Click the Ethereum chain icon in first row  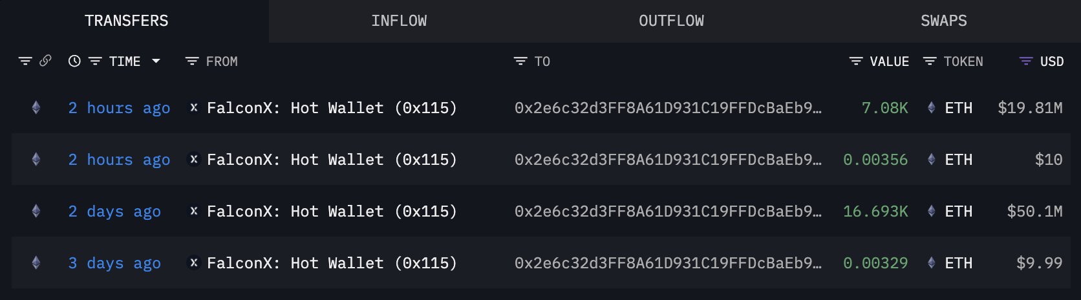click(36, 108)
